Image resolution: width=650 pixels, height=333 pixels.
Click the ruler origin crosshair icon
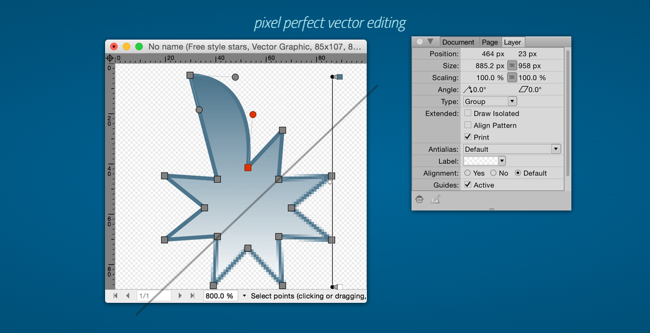[110, 58]
